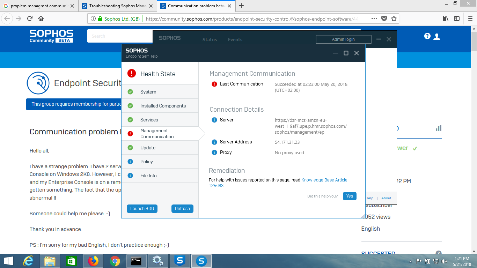Click Help link in Sophos Endpoint window
Image resolution: width=477 pixels, height=268 pixels.
pos(369,198)
